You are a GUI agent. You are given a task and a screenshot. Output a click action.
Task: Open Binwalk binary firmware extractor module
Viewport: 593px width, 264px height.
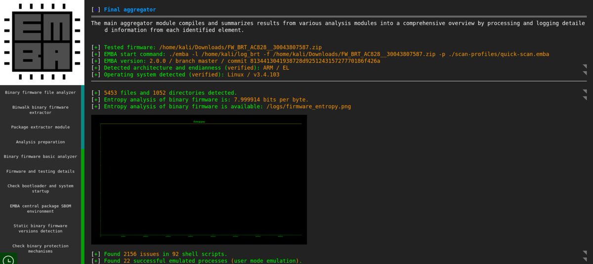(41, 110)
